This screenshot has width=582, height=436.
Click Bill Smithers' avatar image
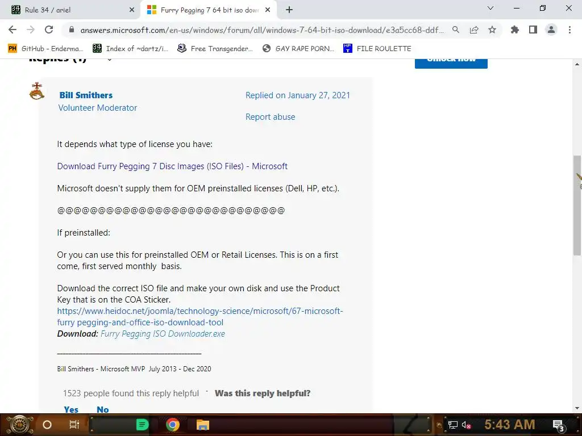tap(37, 91)
